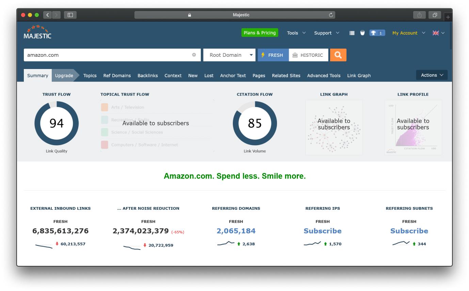Open the search settings gear icon
Viewport: 469px width, 291px height.
[194, 55]
